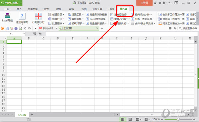Open the 页面布局 ribbon tab
The image size is (199, 122).
[x=33, y=9]
